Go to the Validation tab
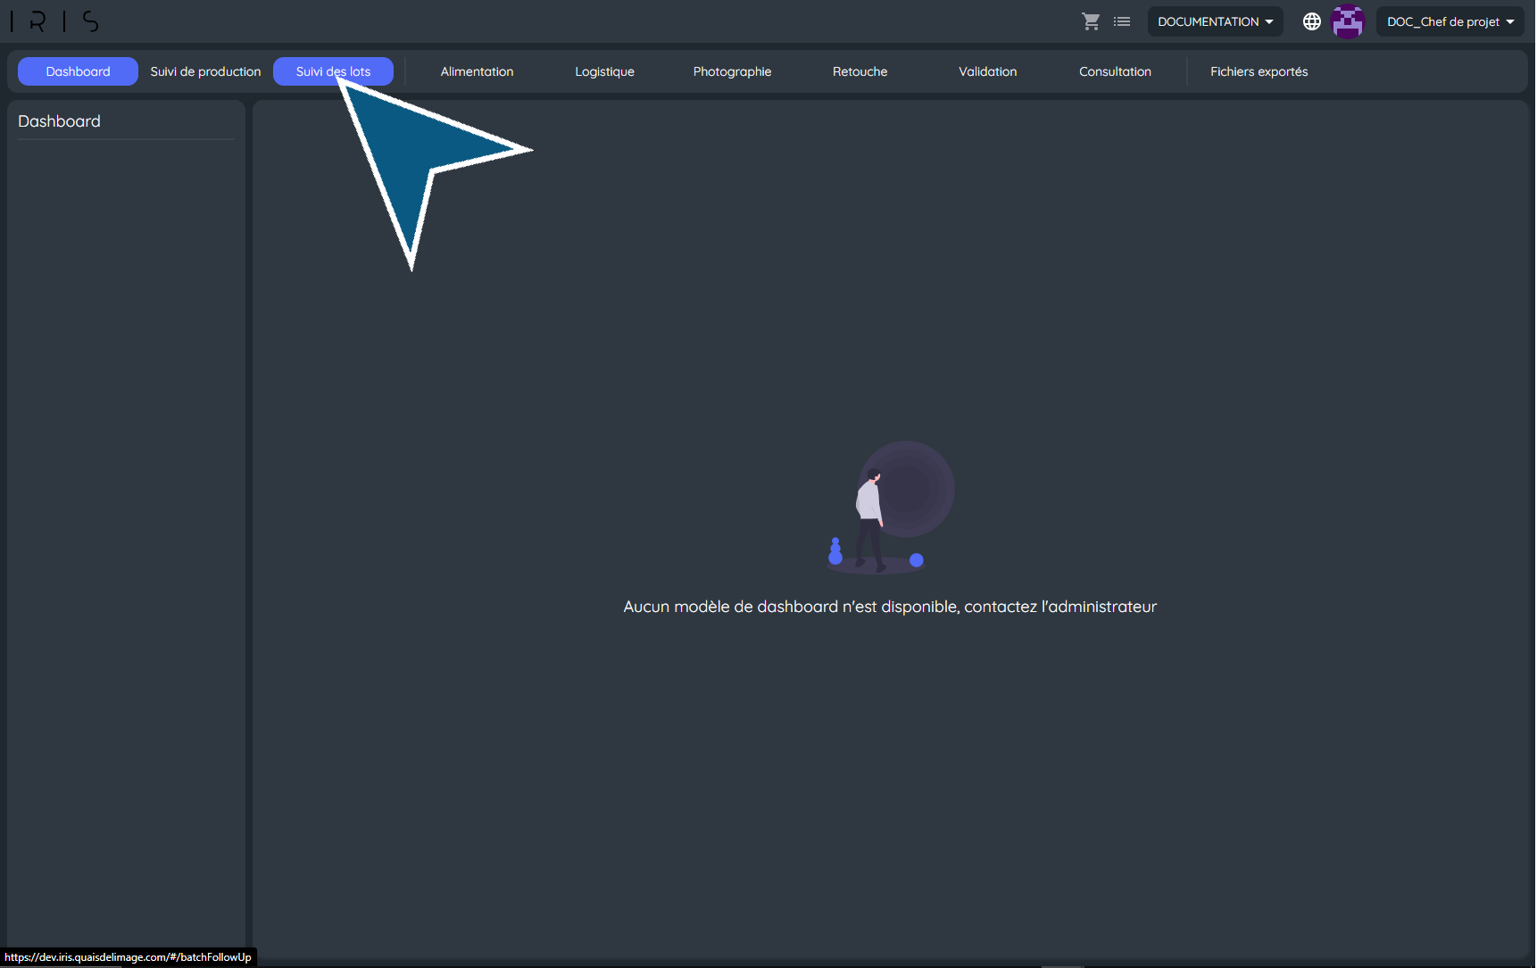1537x968 pixels. click(987, 71)
